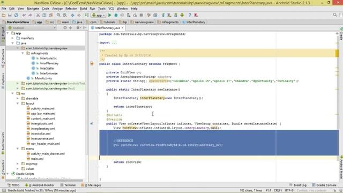The width and height of the screenshot is (343, 193).
Task: Click the UTF-8 encoding in status bar
Action: pyautogui.click(x=289, y=190)
